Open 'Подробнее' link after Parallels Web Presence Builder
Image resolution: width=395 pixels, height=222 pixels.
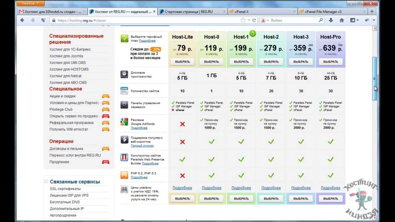[x=150, y=163]
